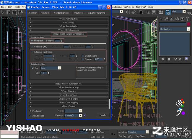Screen dimensions: 192x139
Task: Switch to the Create command panel icon
Action: [x=161, y=19]
